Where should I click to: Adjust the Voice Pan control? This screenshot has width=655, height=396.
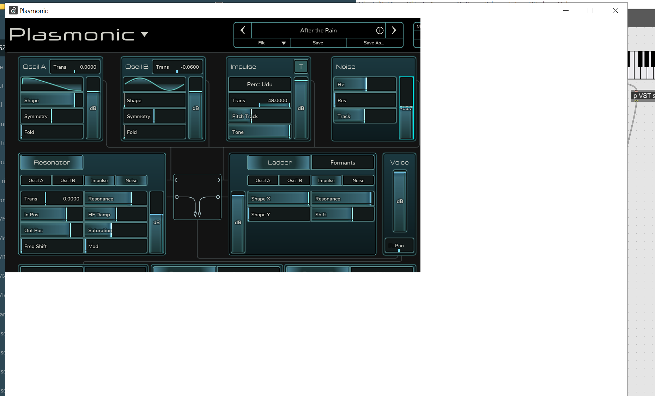pos(399,246)
